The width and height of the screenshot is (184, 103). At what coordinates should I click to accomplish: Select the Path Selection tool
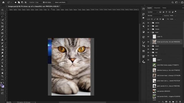tap(2, 66)
